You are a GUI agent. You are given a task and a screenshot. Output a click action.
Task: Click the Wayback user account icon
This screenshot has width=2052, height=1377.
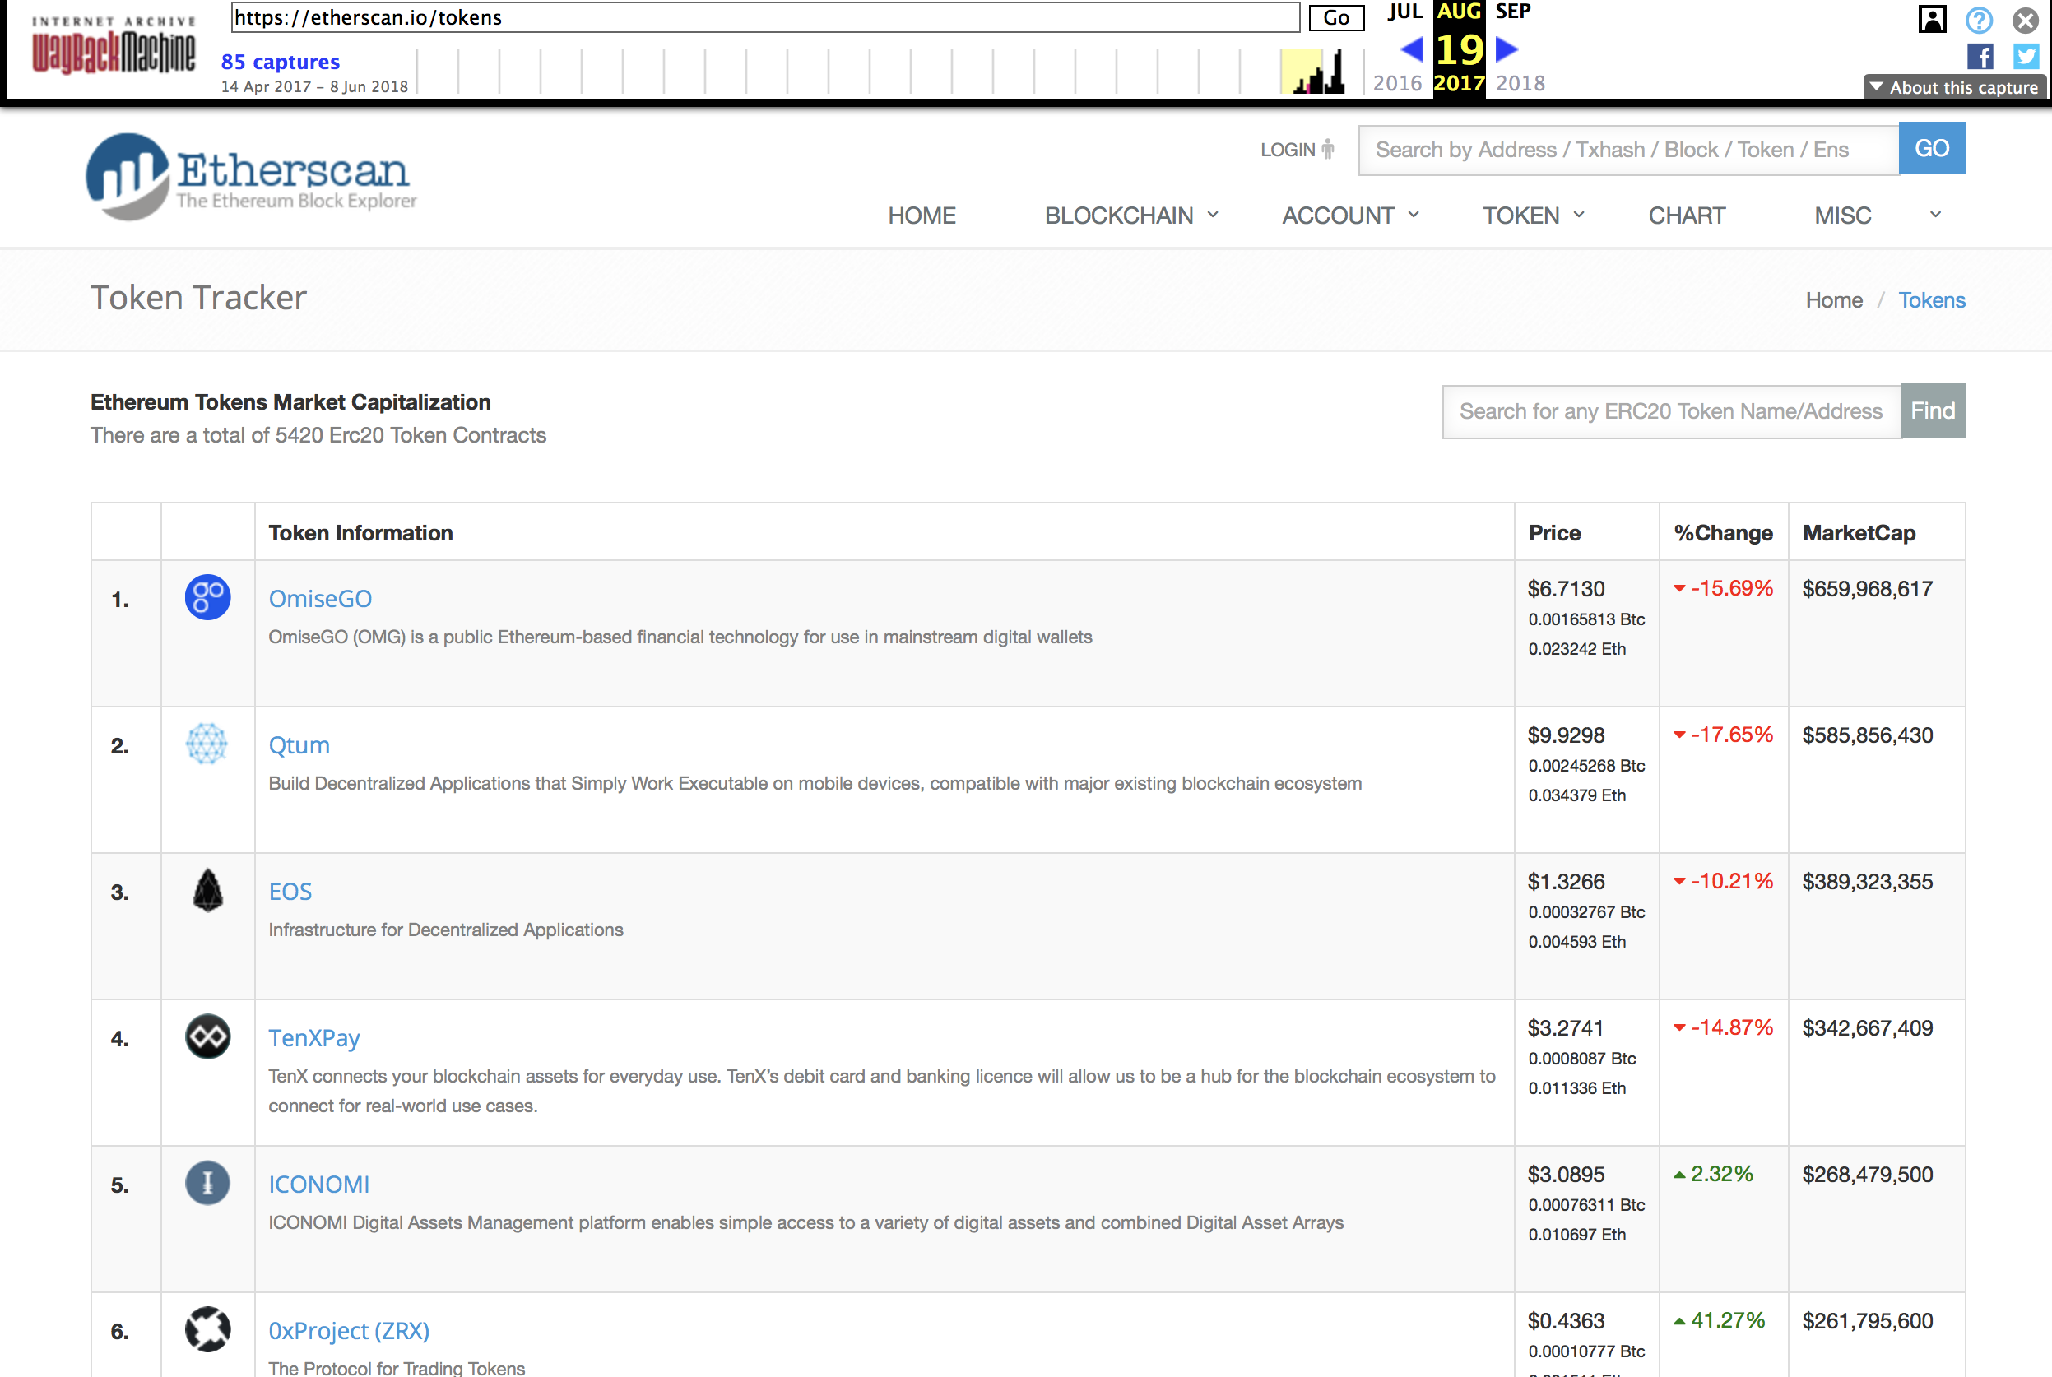point(1933,19)
